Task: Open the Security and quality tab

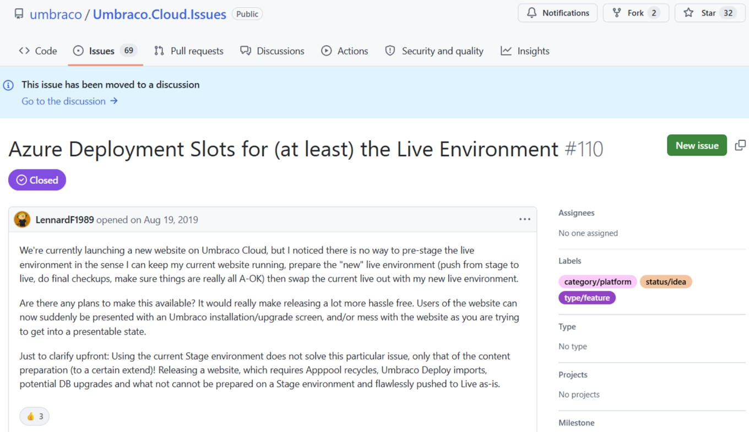Action: (x=434, y=51)
